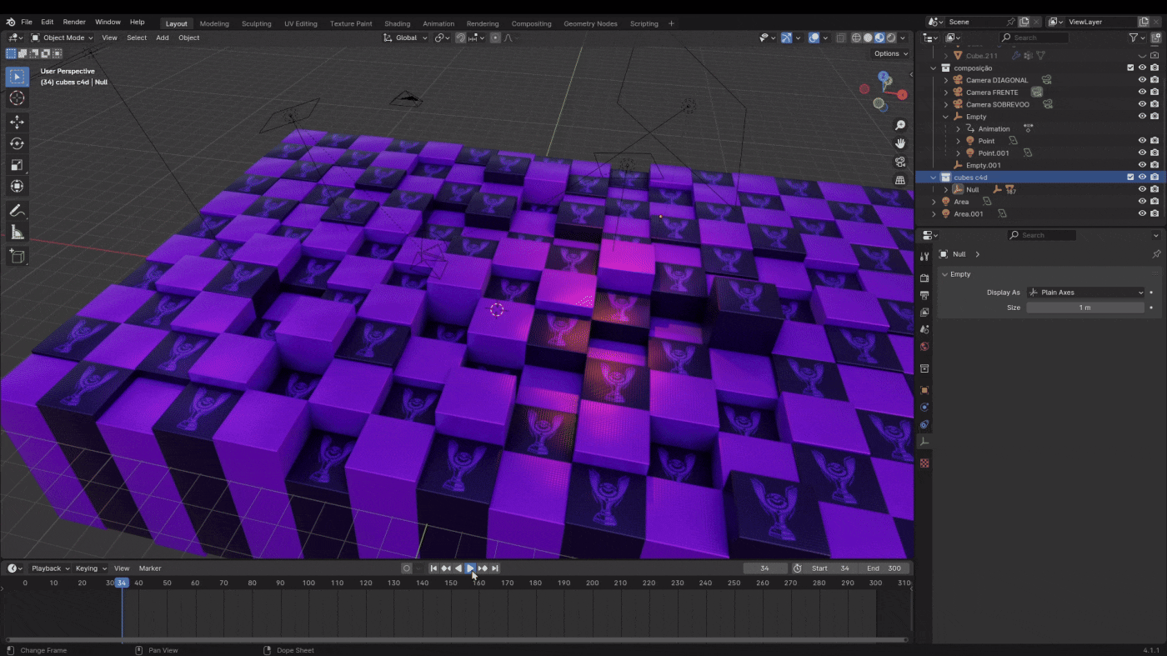Switch to the Sculpting workspace tab
Image resolution: width=1167 pixels, height=656 pixels.
(x=256, y=23)
